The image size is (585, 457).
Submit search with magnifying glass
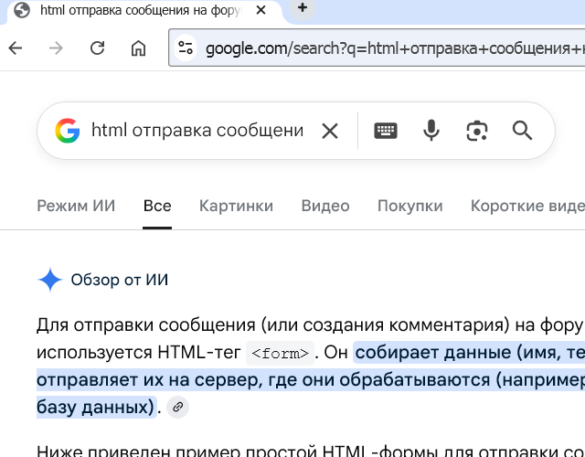(x=522, y=131)
